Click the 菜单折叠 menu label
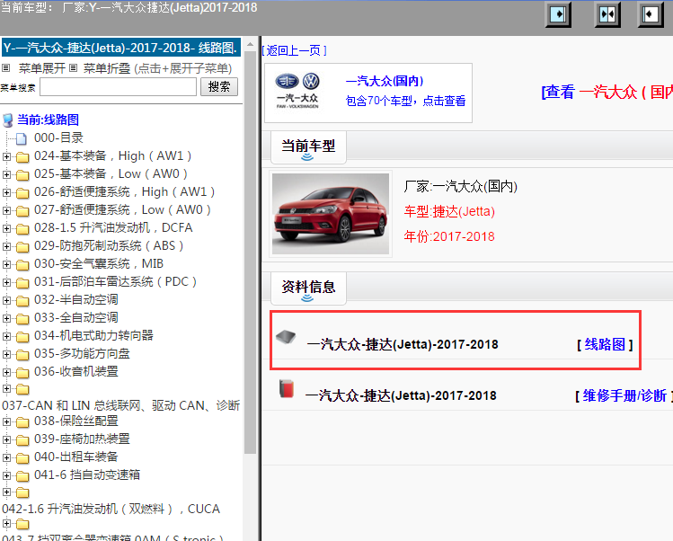 pyautogui.click(x=106, y=67)
